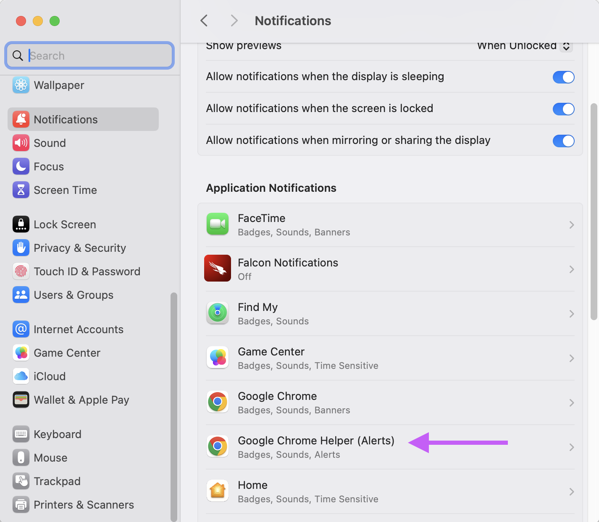Click the Falcon Notifications app icon
The height and width of the screenshot is (522, 599).
click(x=218, y=268)
